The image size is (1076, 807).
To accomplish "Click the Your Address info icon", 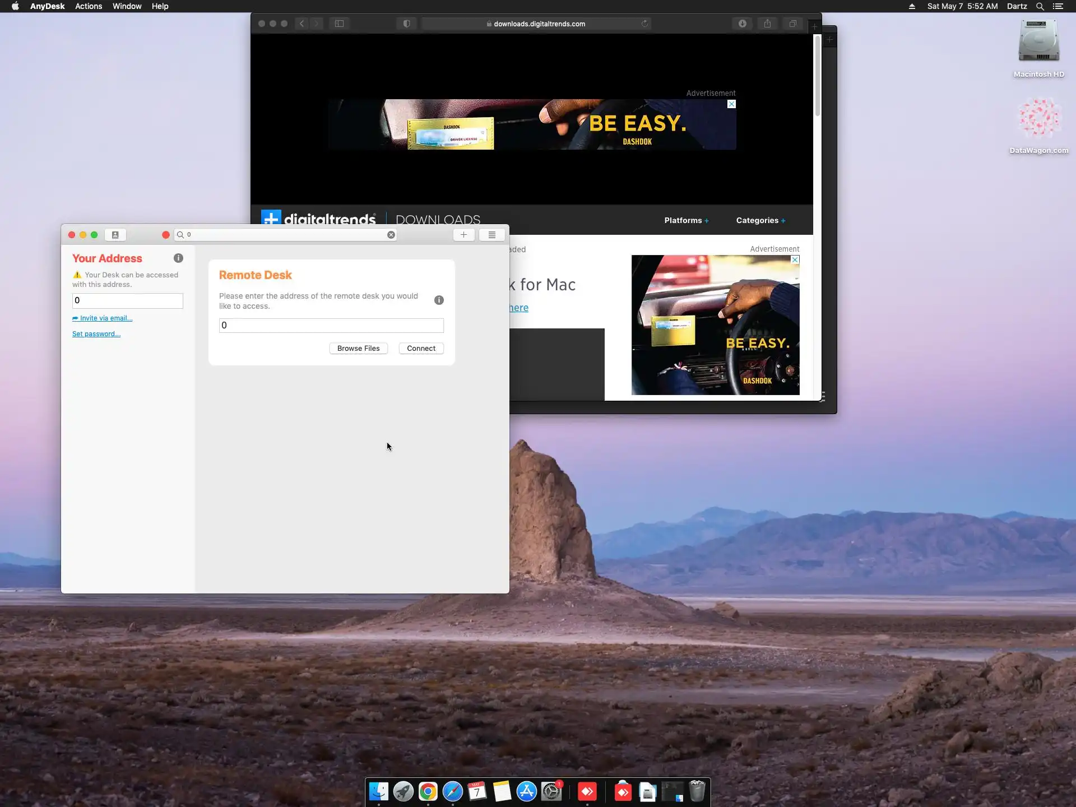I will click(x=178, y=258).
